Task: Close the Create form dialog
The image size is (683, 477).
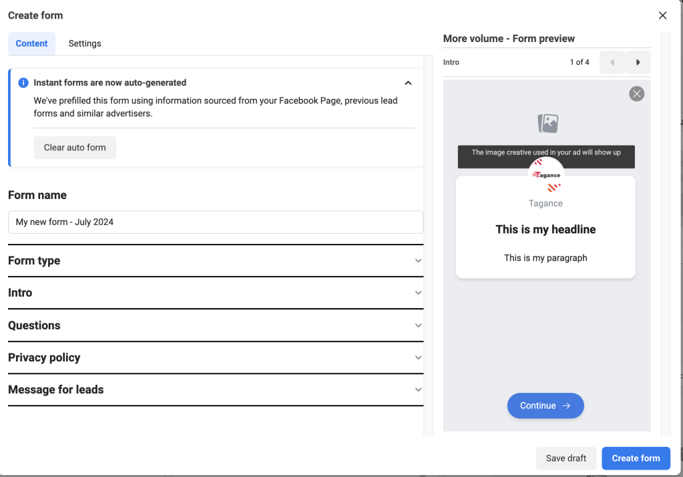Action: pos(662,15)
